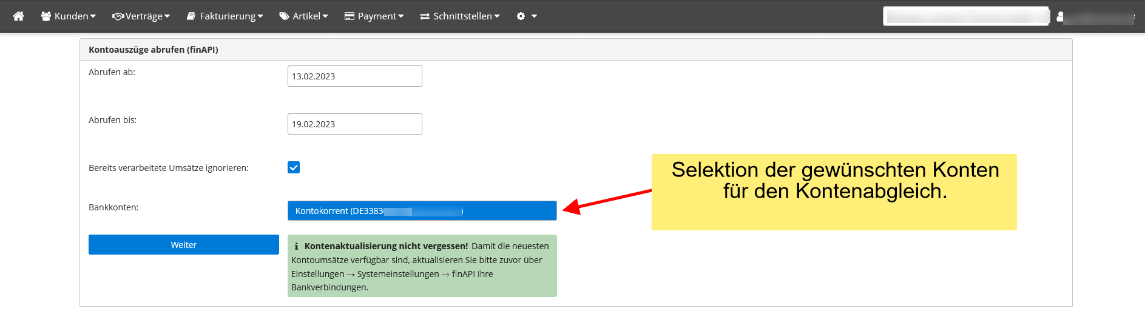Click the user profile icon
The image size is (1145, 314).
pyautogui.click(x=1060, y=17)
